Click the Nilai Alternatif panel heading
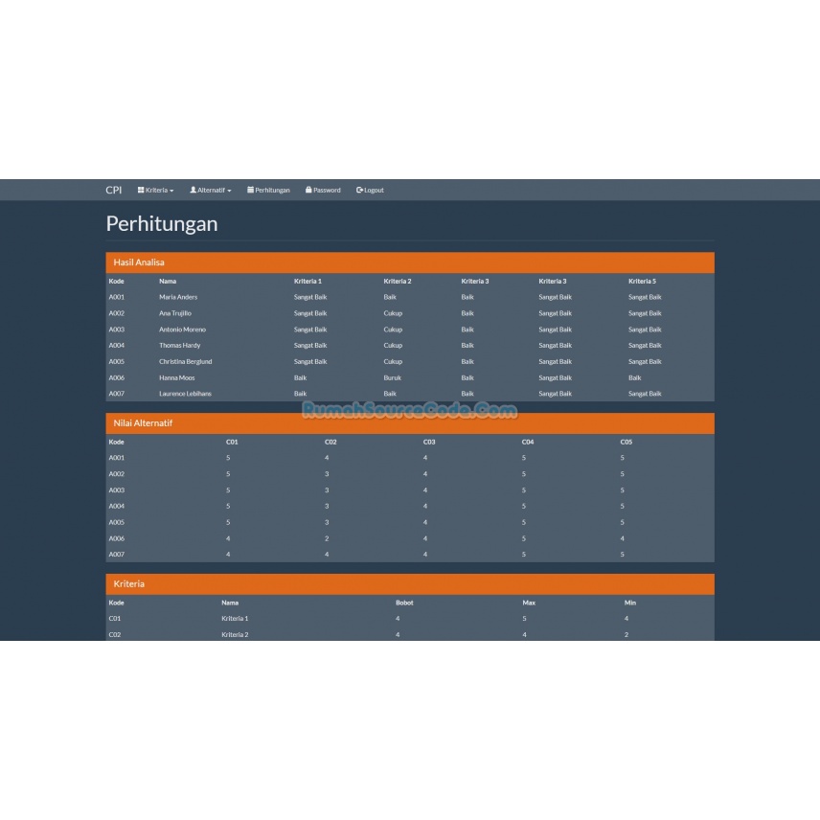 point(410,423)
